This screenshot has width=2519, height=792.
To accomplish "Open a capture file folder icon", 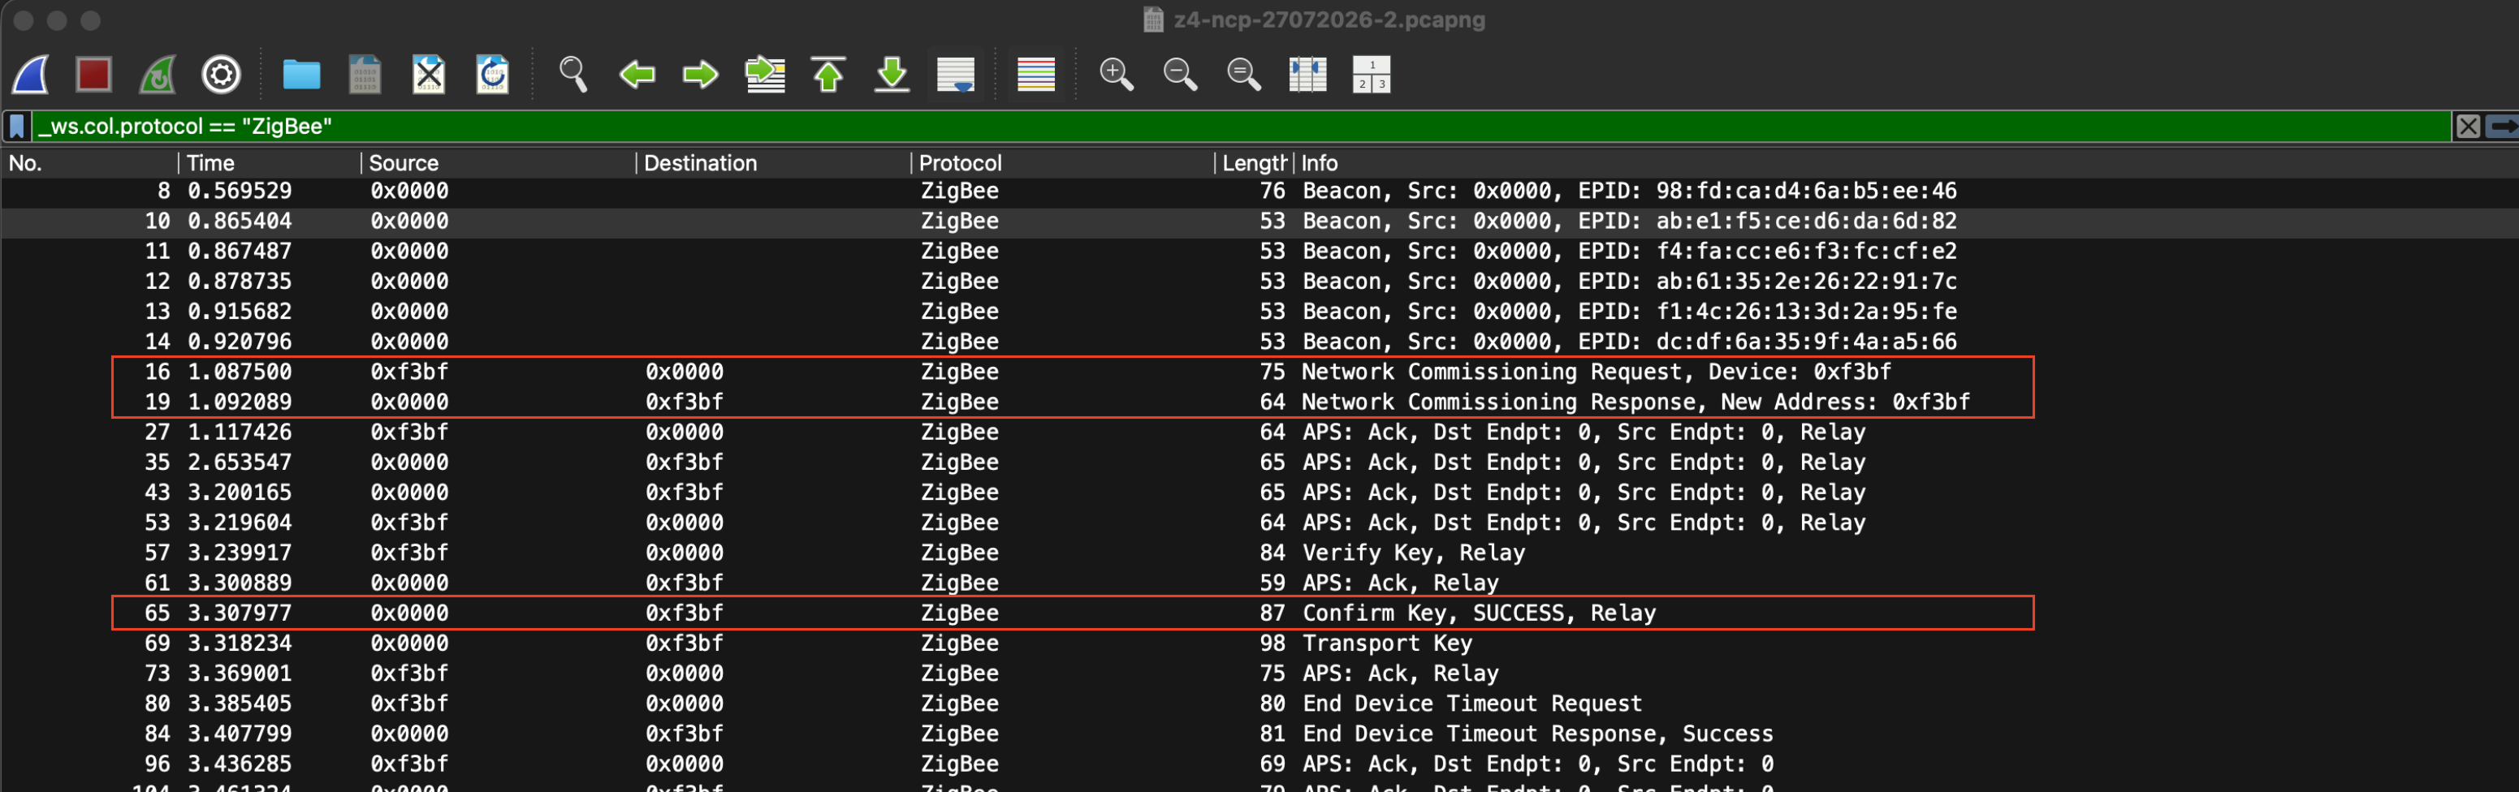I will [301, 74].
